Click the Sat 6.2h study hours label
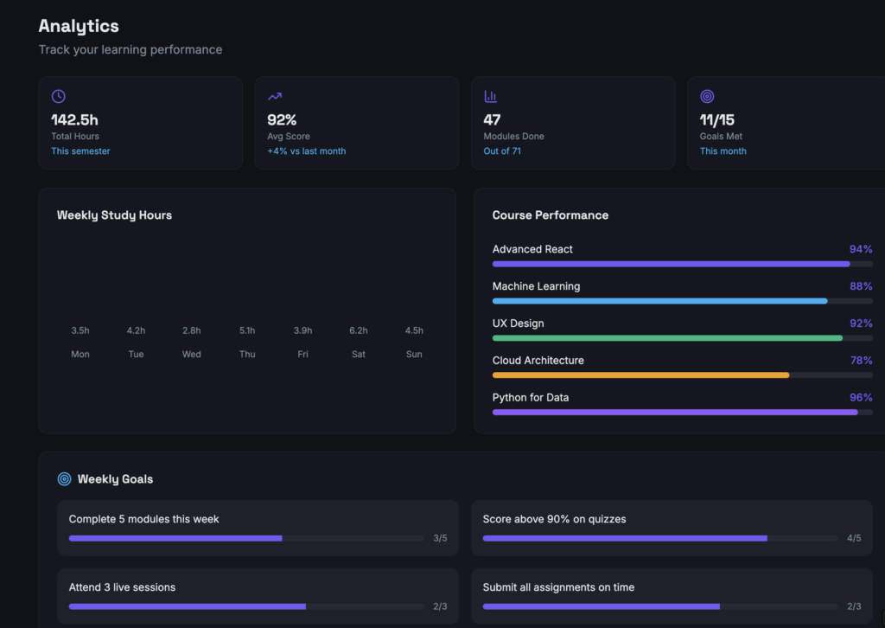The width and height of the screenshot is (885, 628). (358, 330)
